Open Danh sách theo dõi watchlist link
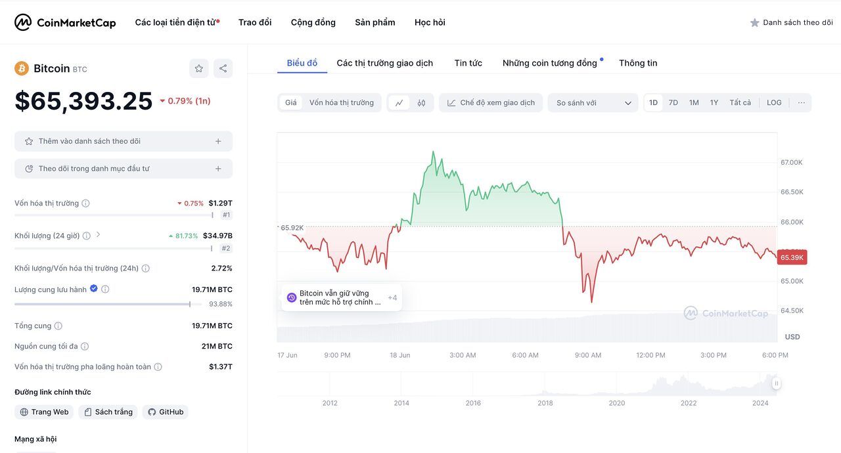The width and height of the screenshot is (841, 453). [792, 22]
